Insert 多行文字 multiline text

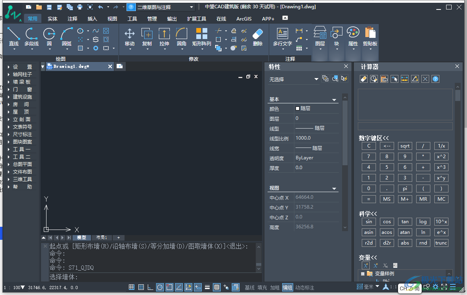pos(282,37)
